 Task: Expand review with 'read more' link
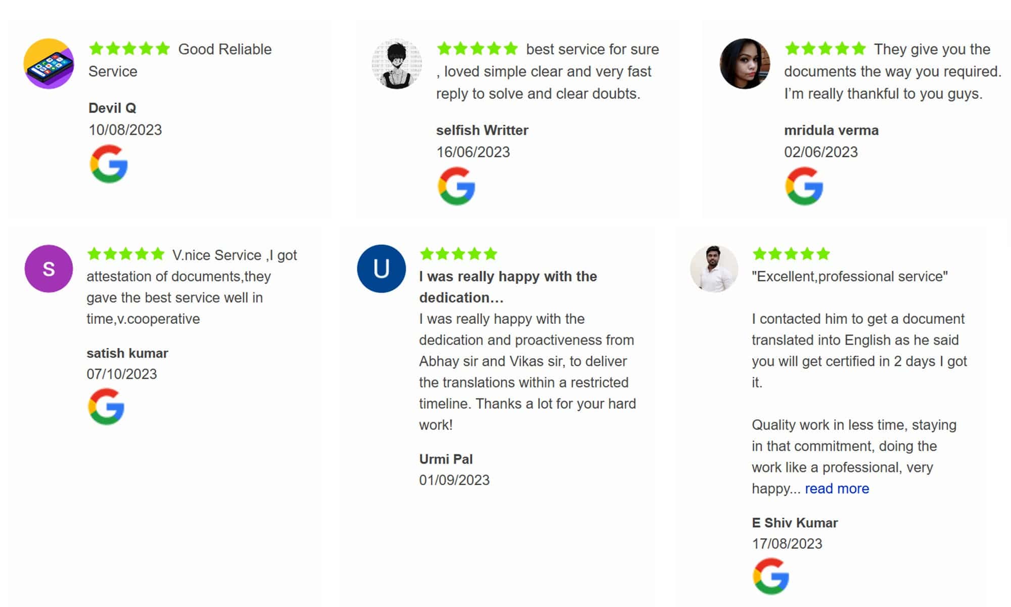(x=837, y=489)
